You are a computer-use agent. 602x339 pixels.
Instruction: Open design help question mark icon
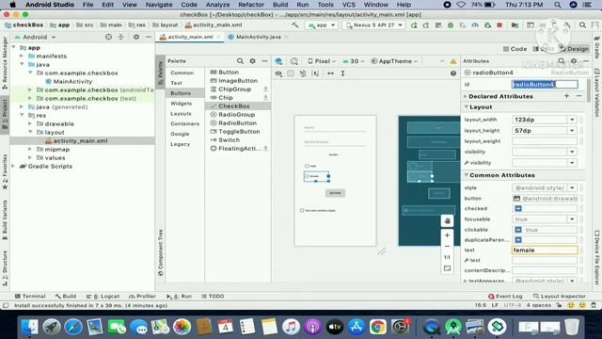point(453,73)
